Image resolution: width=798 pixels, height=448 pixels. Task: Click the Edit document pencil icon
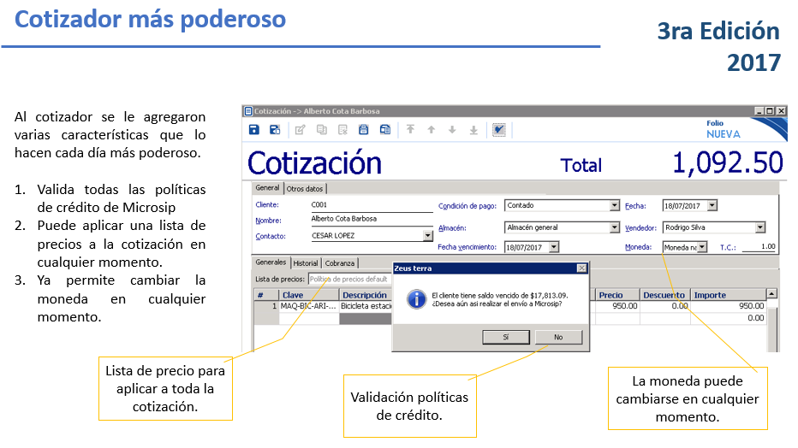[301, 129]
